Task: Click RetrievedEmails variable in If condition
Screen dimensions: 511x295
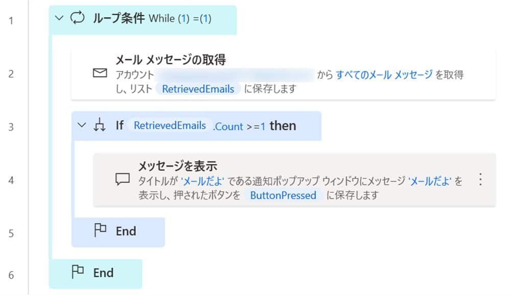Action: point(170,126)
